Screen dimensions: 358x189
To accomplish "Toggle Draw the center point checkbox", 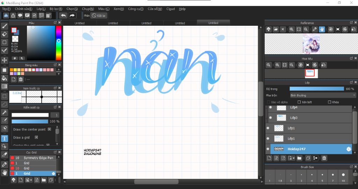I will pos(49,129).
